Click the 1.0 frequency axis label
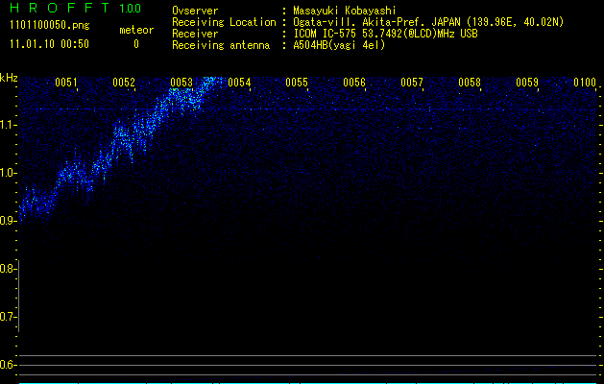Screen dimensions: 604x384 pos(8,173)
